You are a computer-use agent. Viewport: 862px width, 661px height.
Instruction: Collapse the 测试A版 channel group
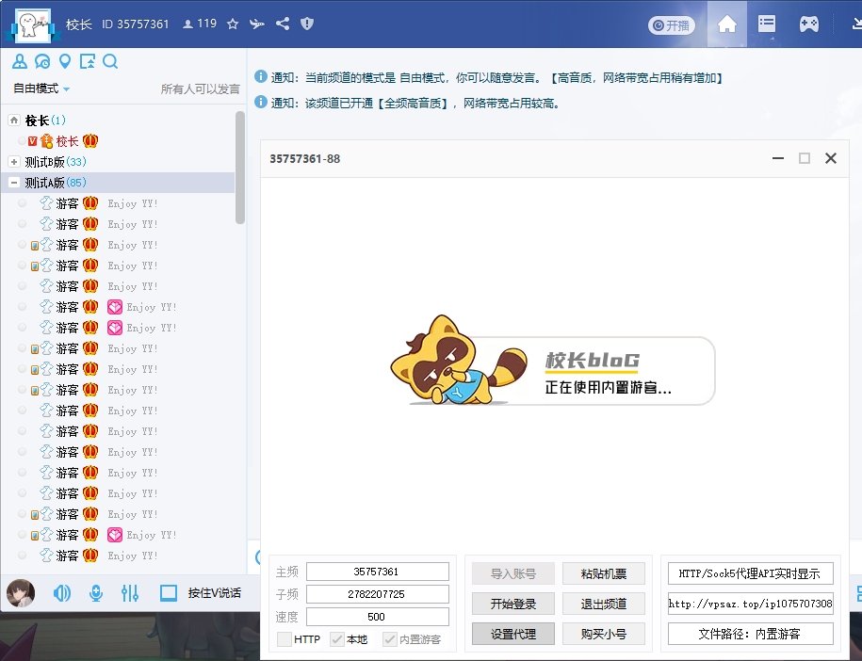[14, 183]
